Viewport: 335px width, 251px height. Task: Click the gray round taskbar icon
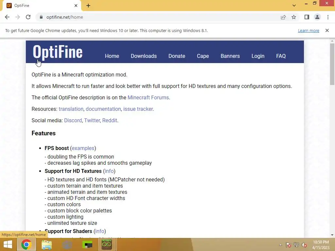tap(67, 244)
